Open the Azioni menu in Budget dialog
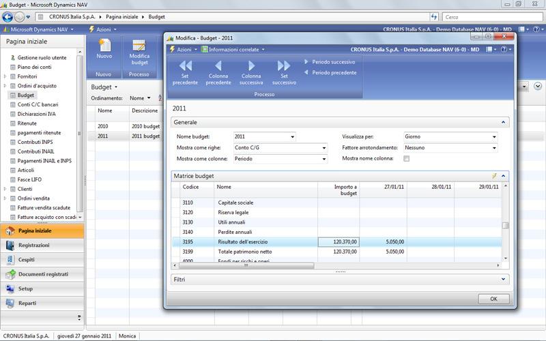Viewport: 546px width, 341px height. (183, 49)
